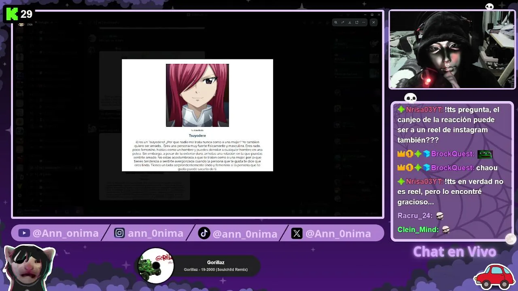Viewport: 518px width, 291px height.
Task: Minimize the dimmed application window
Action: (365, 15)
